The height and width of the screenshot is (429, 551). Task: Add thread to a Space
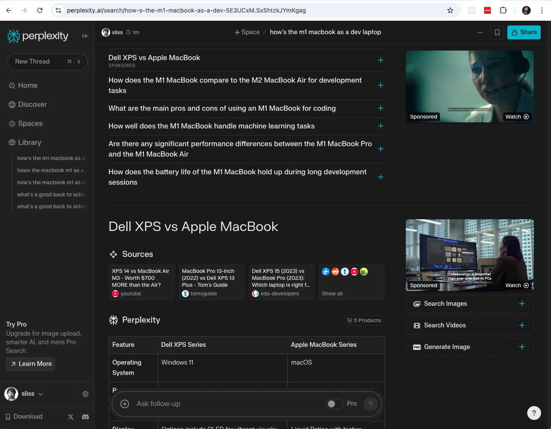pos(247,32)
